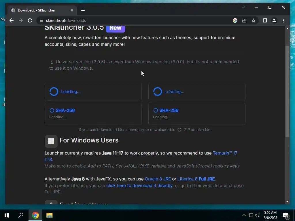Click the left Loading download card
Screen dimensions: 295x221
93,92
